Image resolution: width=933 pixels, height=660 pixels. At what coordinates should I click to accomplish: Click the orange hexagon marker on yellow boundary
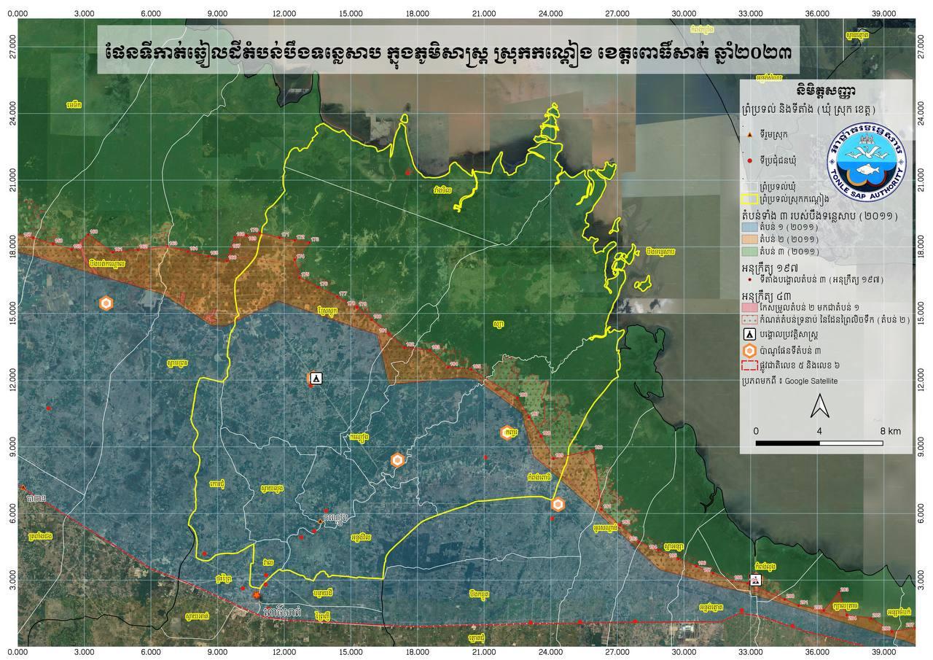(x=558, y=504)
